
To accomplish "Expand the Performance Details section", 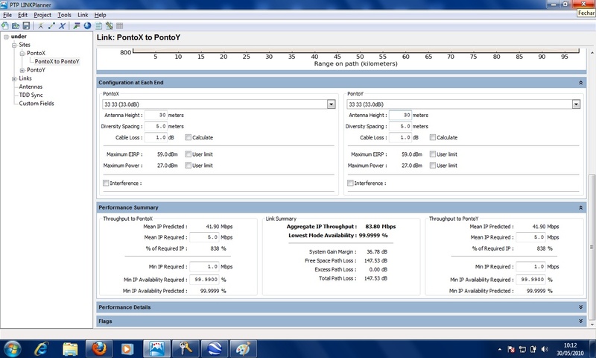I will 580,307.
